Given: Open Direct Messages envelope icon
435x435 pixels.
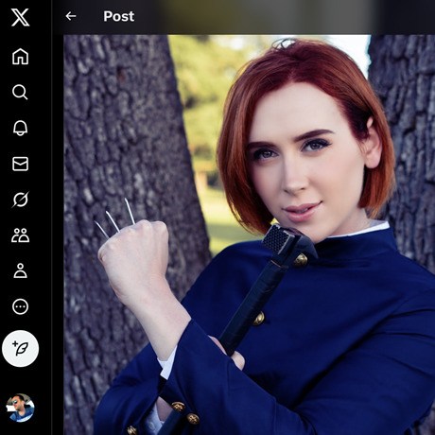Looking at the screenshot, I should point(21,164).
